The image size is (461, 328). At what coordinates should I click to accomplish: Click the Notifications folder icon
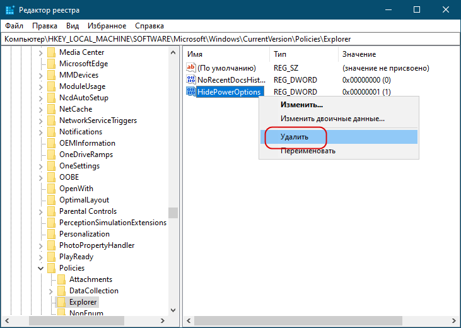point(51,132)
